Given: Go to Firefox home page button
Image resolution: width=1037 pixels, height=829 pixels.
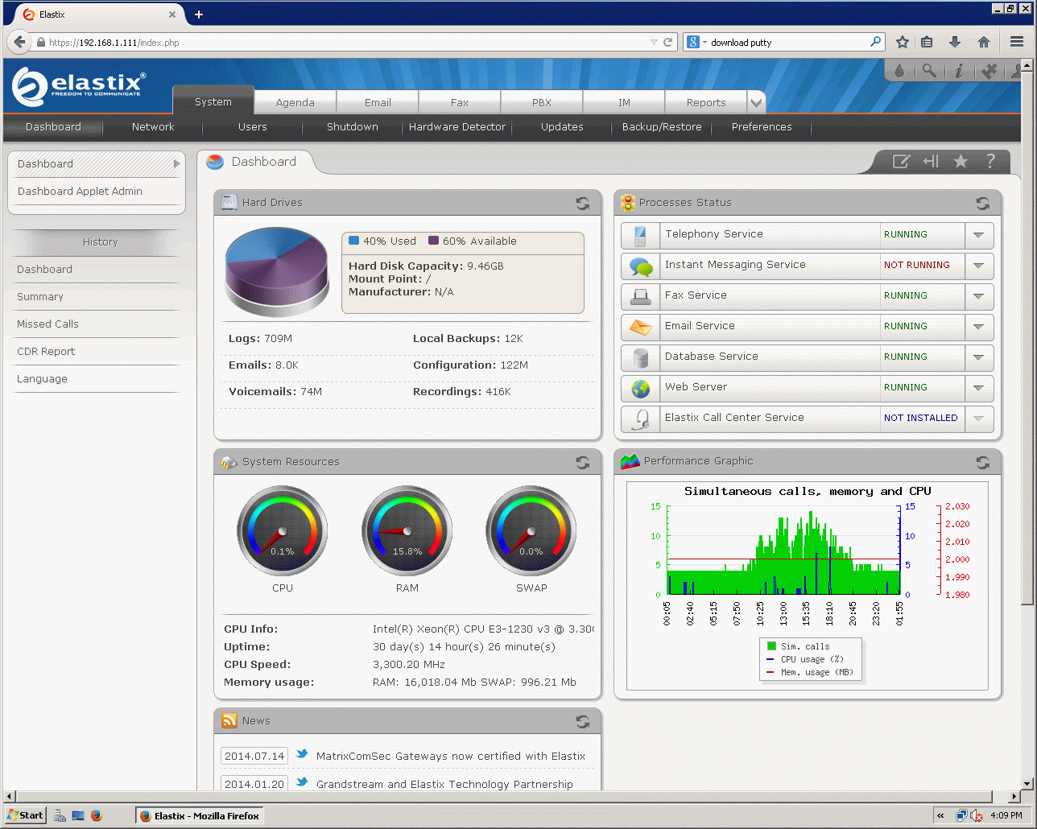Looking at the screenshot, I should tap(983, 42).
